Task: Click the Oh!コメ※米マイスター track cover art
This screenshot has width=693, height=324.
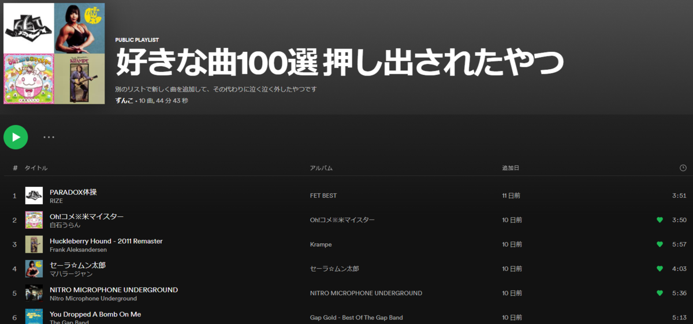Action: 34,220
